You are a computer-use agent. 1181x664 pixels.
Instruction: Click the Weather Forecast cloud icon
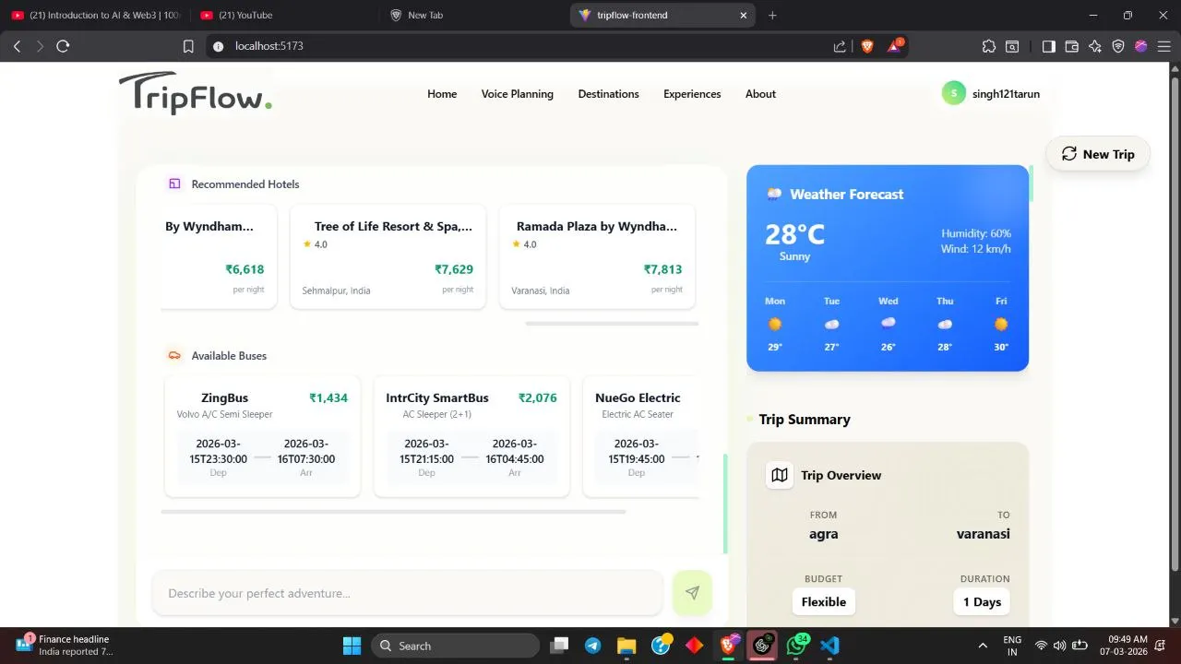(x=774, y=194)
